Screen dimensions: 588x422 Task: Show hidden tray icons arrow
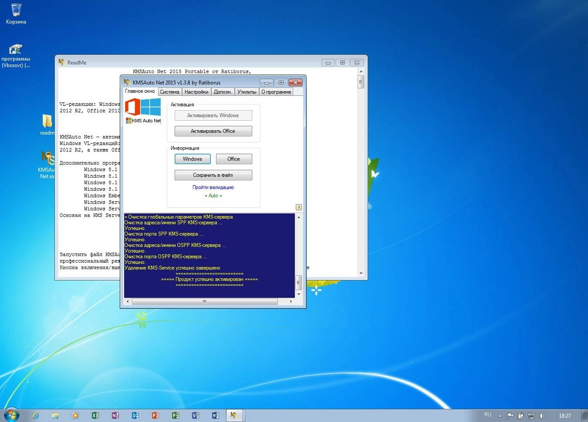coord(500,416)
